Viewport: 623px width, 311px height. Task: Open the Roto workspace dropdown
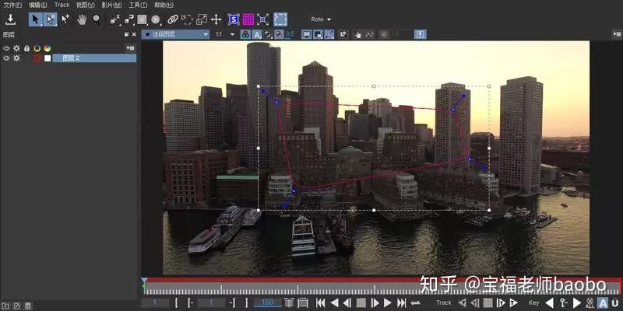coord(321,19)
